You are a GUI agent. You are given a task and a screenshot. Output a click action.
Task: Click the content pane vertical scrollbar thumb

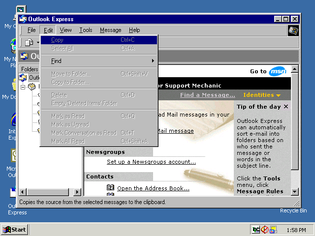(294, 121)
